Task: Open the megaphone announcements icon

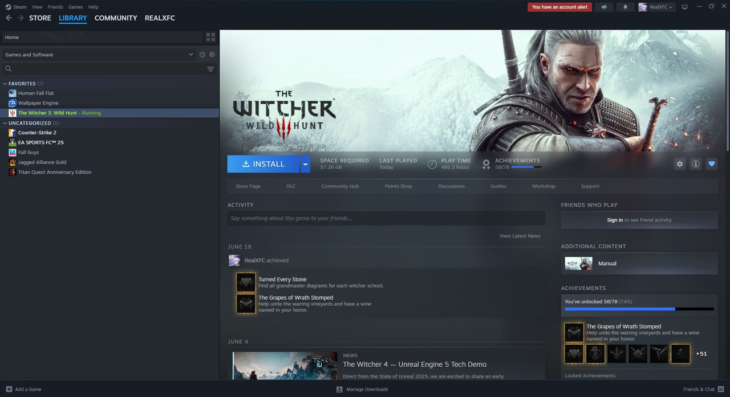Action: tap(604, 7)
